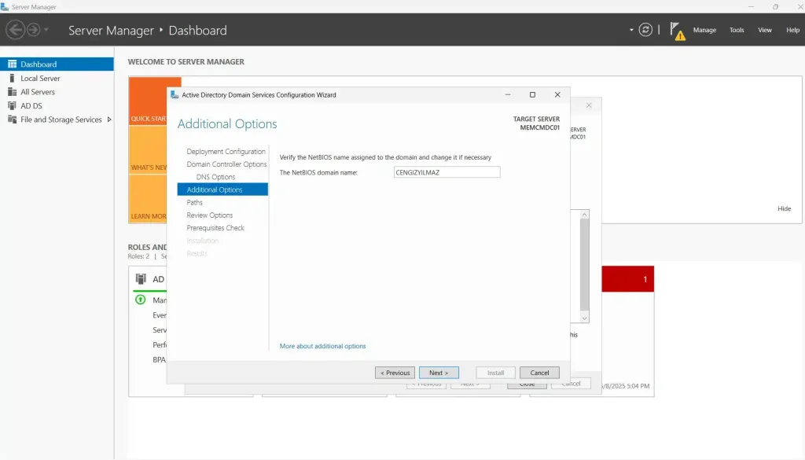Select the Dashboard icon in sidebar
This screenshot has width=805, height=460.
(x=13, y=64)
